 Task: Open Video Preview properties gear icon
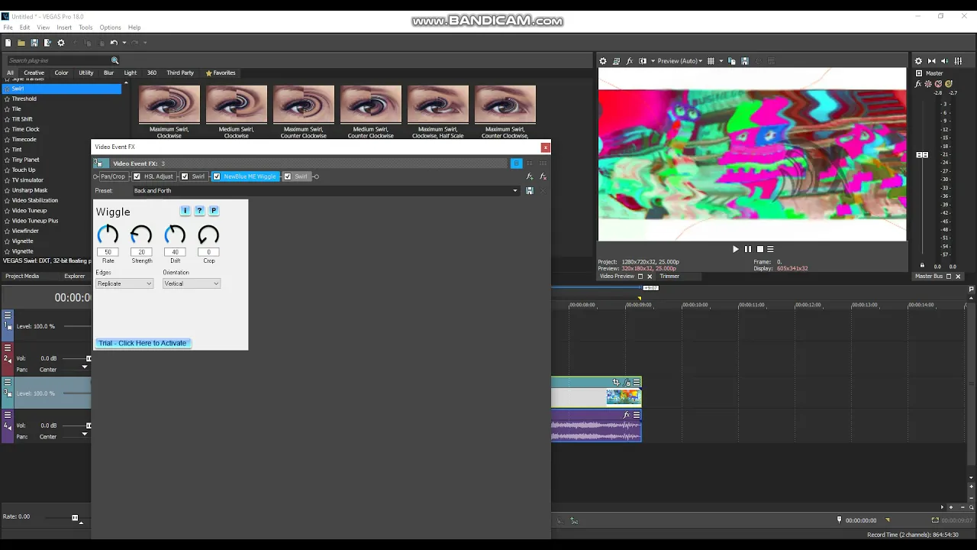pos(603,61)
